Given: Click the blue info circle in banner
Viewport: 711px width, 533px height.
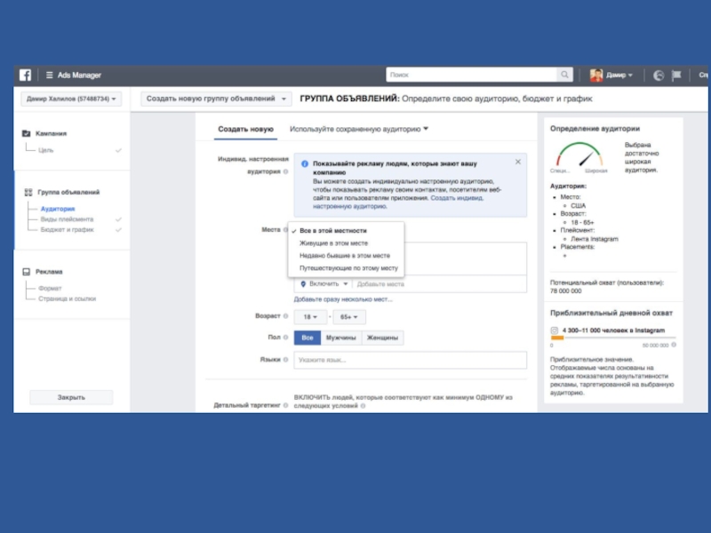Looking at the screenshot, I should coord(305,163).
